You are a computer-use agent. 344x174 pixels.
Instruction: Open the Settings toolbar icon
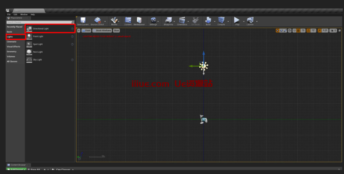153,20
